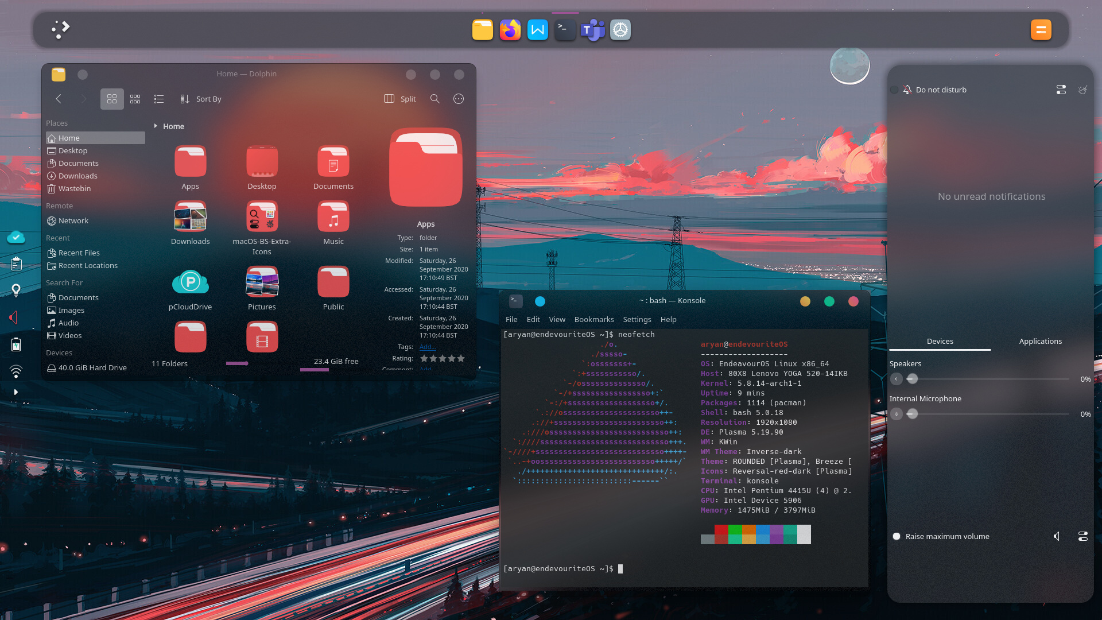This screenshot has height=620, width=1102.
Task: Enable Do not disturb mode
Action: [894, 90]
